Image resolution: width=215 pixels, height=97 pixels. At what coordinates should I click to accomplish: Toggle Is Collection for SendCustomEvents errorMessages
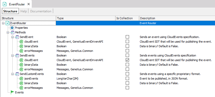(x=127, y=88)
